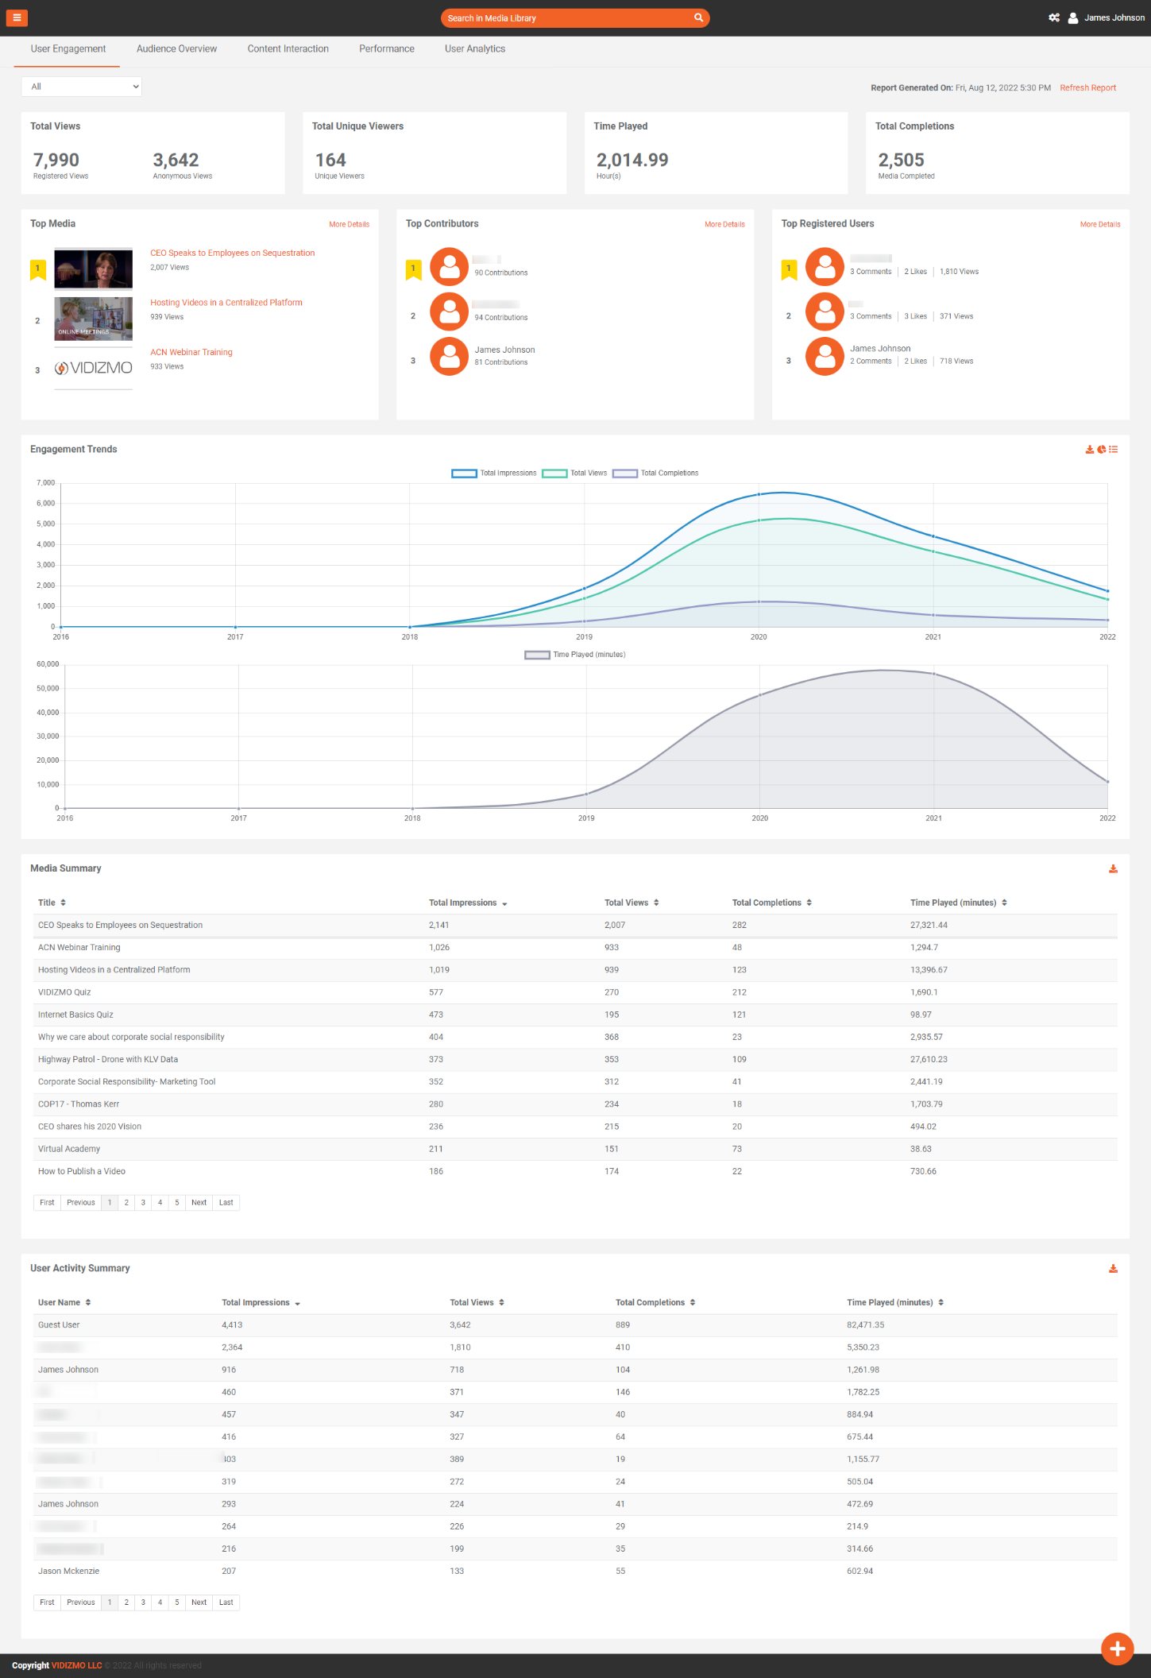Open the hamburger navigation menu
1151x1678 pixels.
coord(17,17)
